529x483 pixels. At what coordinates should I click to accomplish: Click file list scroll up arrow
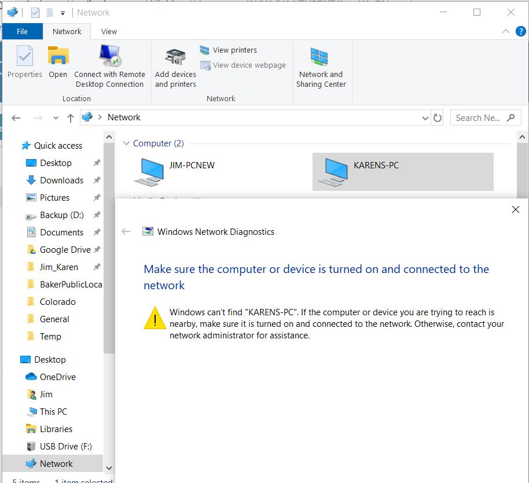point(522,137)
